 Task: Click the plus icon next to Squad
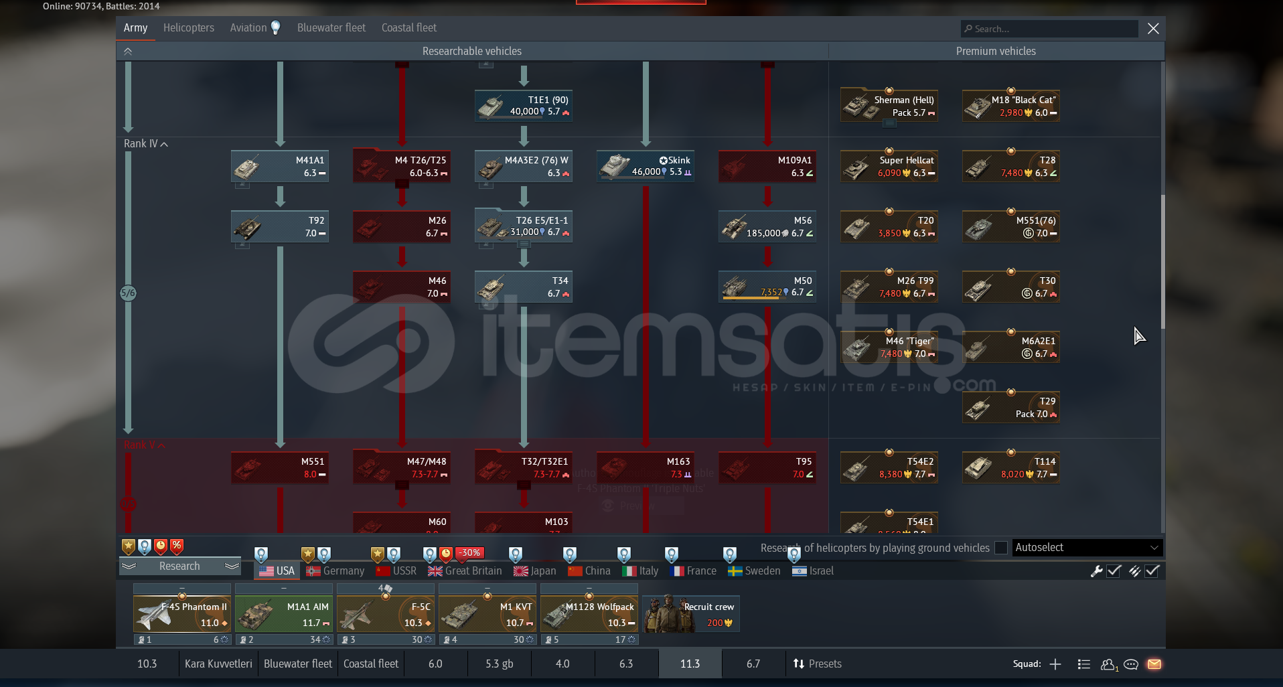(x=1055, y=664)
